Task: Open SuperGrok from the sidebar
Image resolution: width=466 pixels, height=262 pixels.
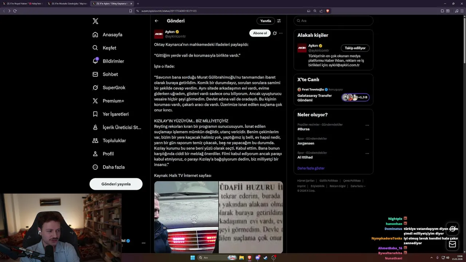Action: [109, 88]
